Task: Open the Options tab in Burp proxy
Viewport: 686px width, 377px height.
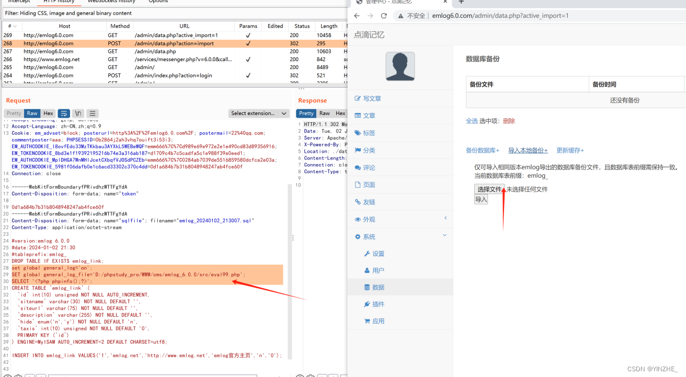Action: [158, 2]
